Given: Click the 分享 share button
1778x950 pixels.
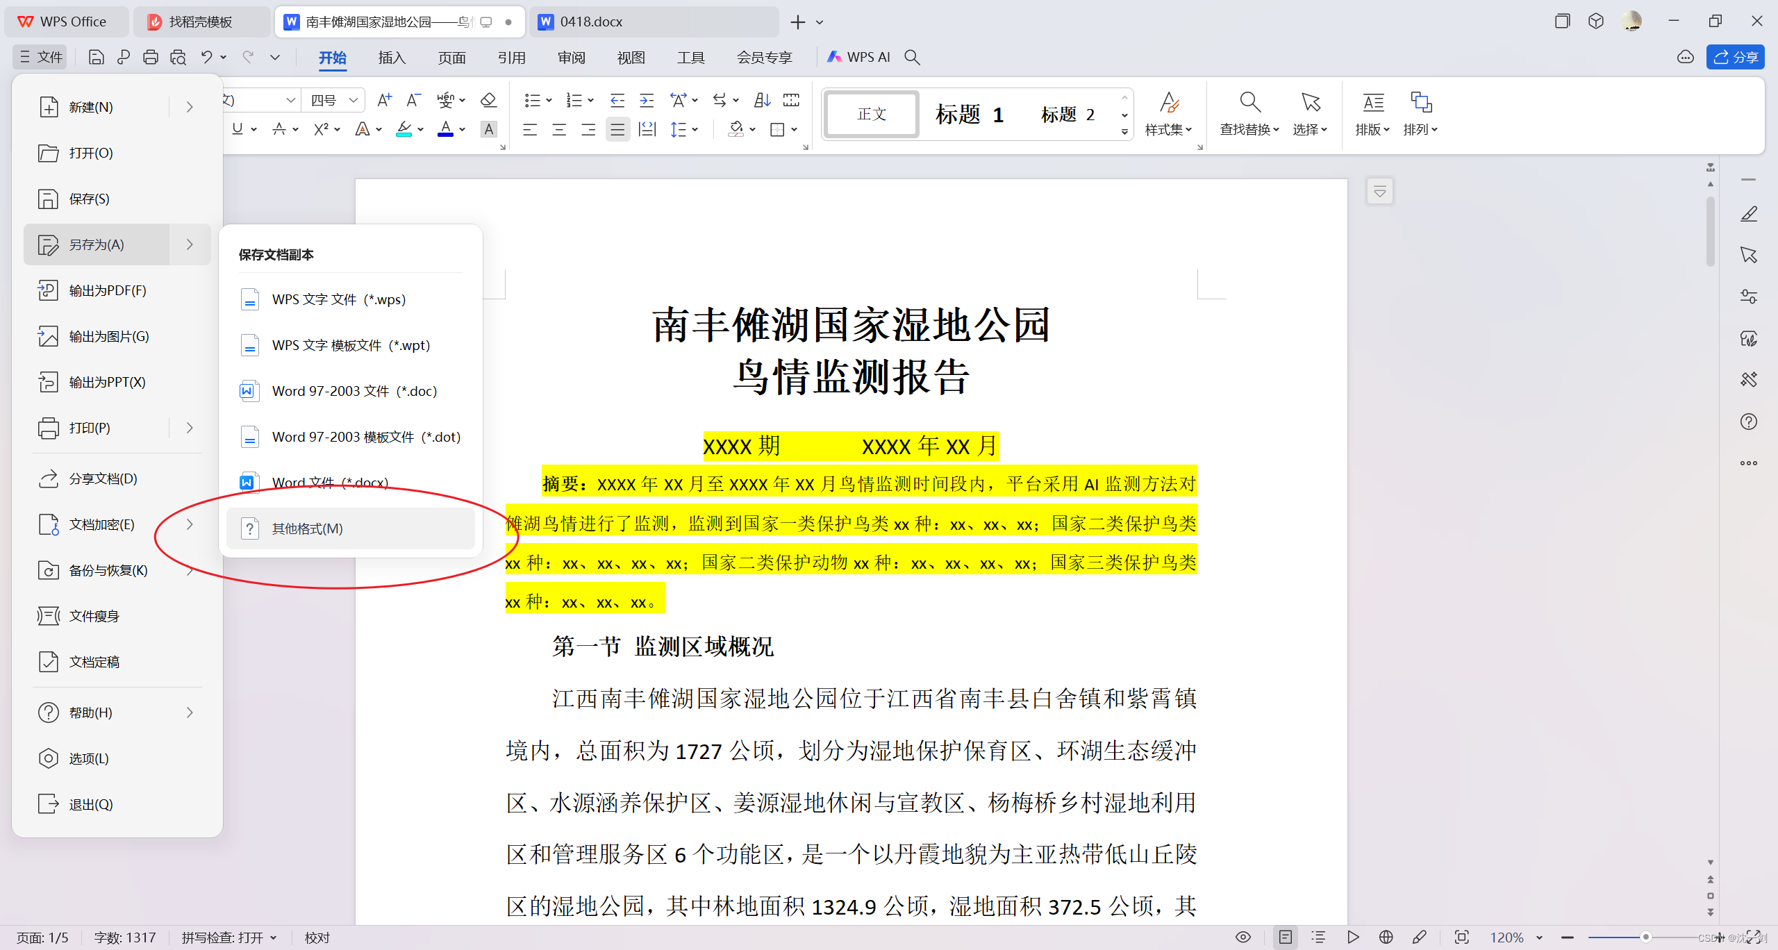Looking at the screenshot, I should (x=1735, y=57).
